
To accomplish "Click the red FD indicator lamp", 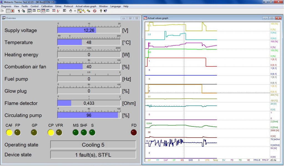I will 134,133.
